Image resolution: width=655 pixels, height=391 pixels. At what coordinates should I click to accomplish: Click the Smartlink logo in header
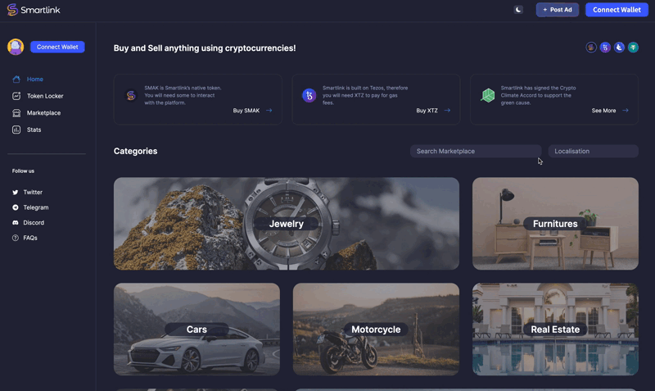(x=34, y=10)
